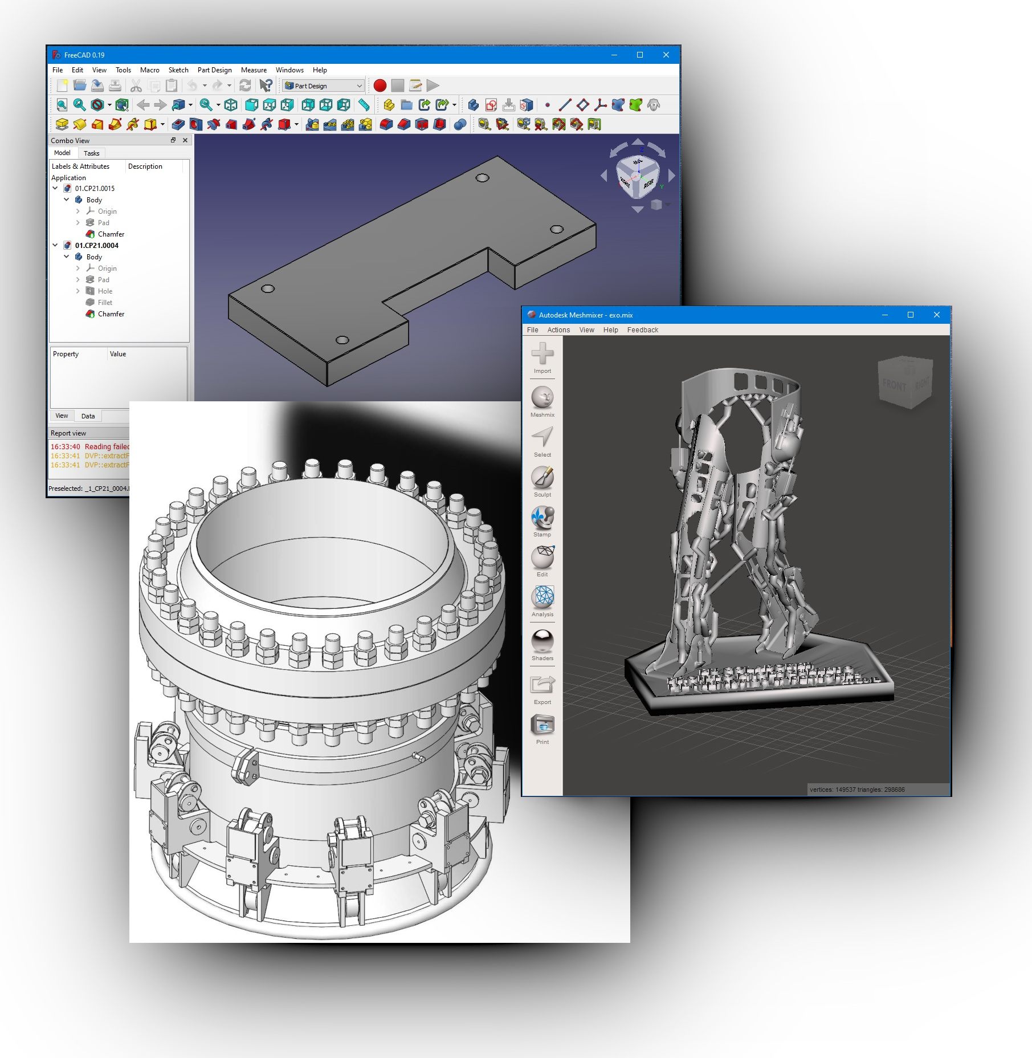Select the Pad tool in the toolbar

tap(62, 124)
